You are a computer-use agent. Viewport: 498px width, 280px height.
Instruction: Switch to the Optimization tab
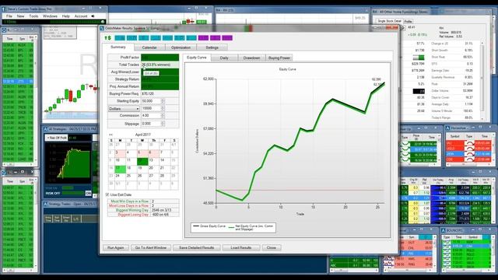[x=181, y=47]
